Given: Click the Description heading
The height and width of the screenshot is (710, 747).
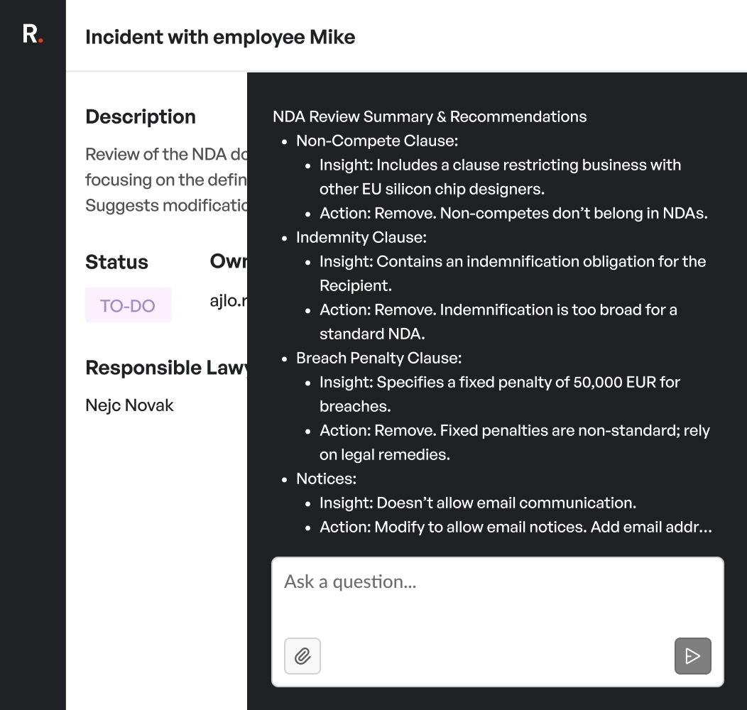Looking at the screenshot, I should [141, 116].
